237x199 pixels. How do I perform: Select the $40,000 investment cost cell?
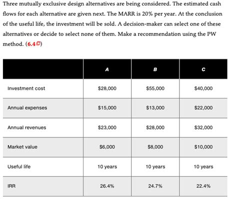(x=203, y=88)
